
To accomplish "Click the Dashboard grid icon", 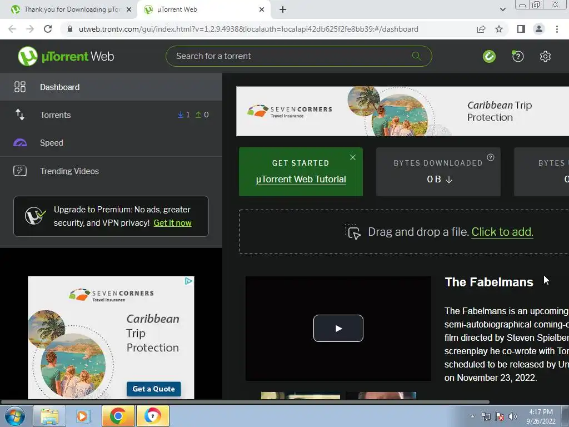I will pyautogui.click(x=20, y=87).
